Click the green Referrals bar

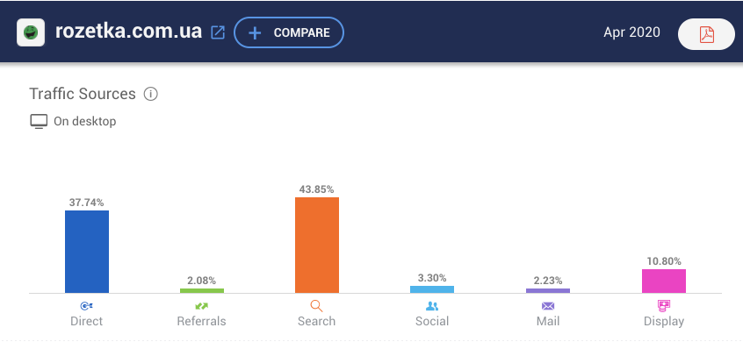point(202,291)
